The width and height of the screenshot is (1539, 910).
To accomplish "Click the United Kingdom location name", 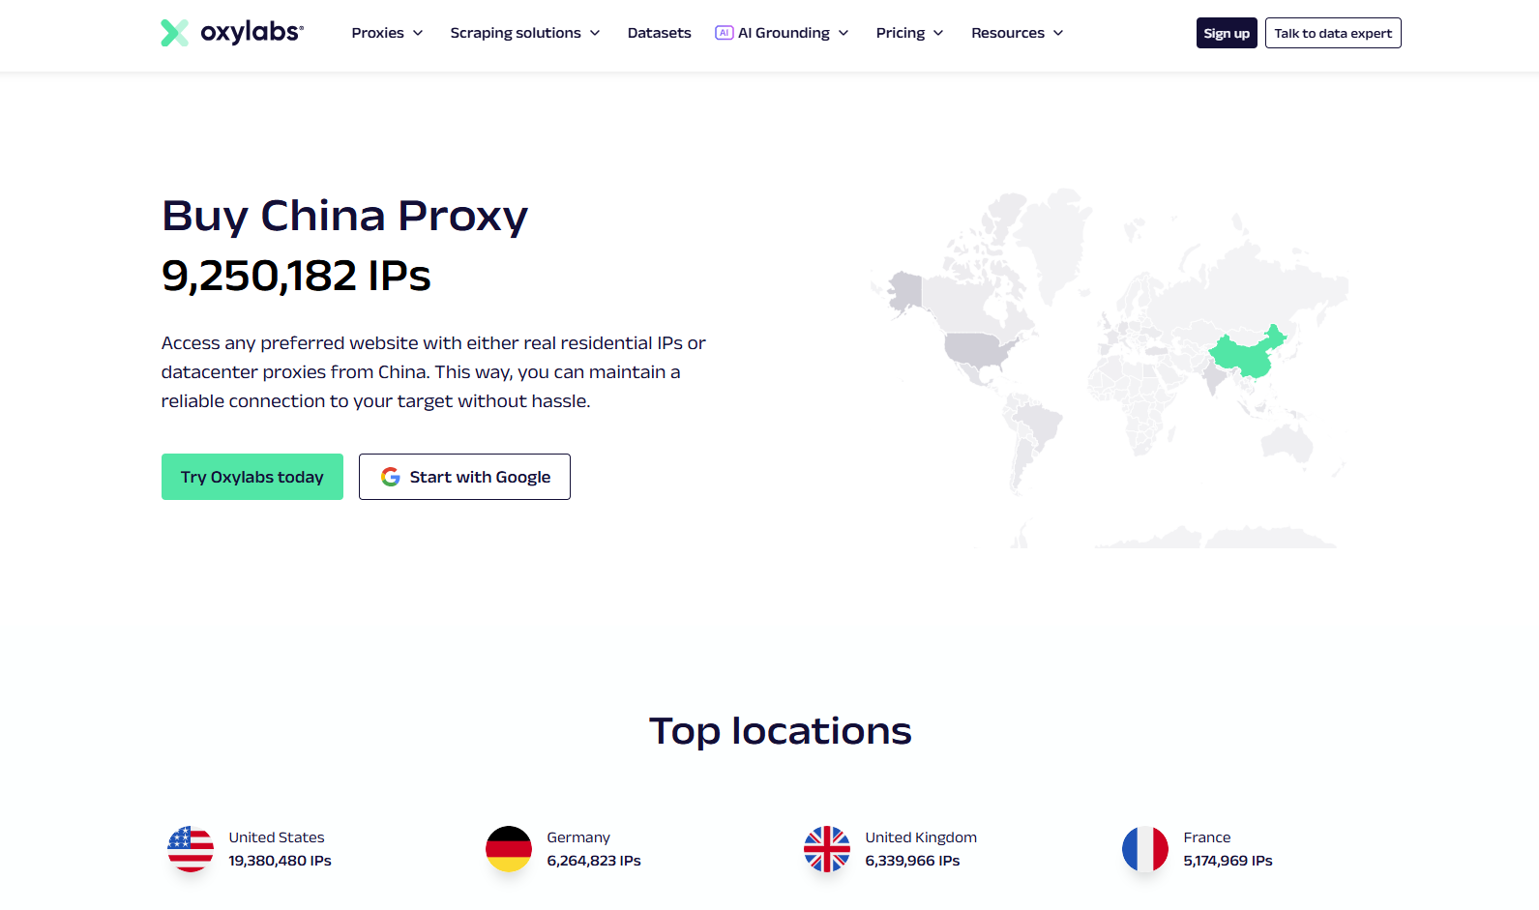I will [921, 837].
